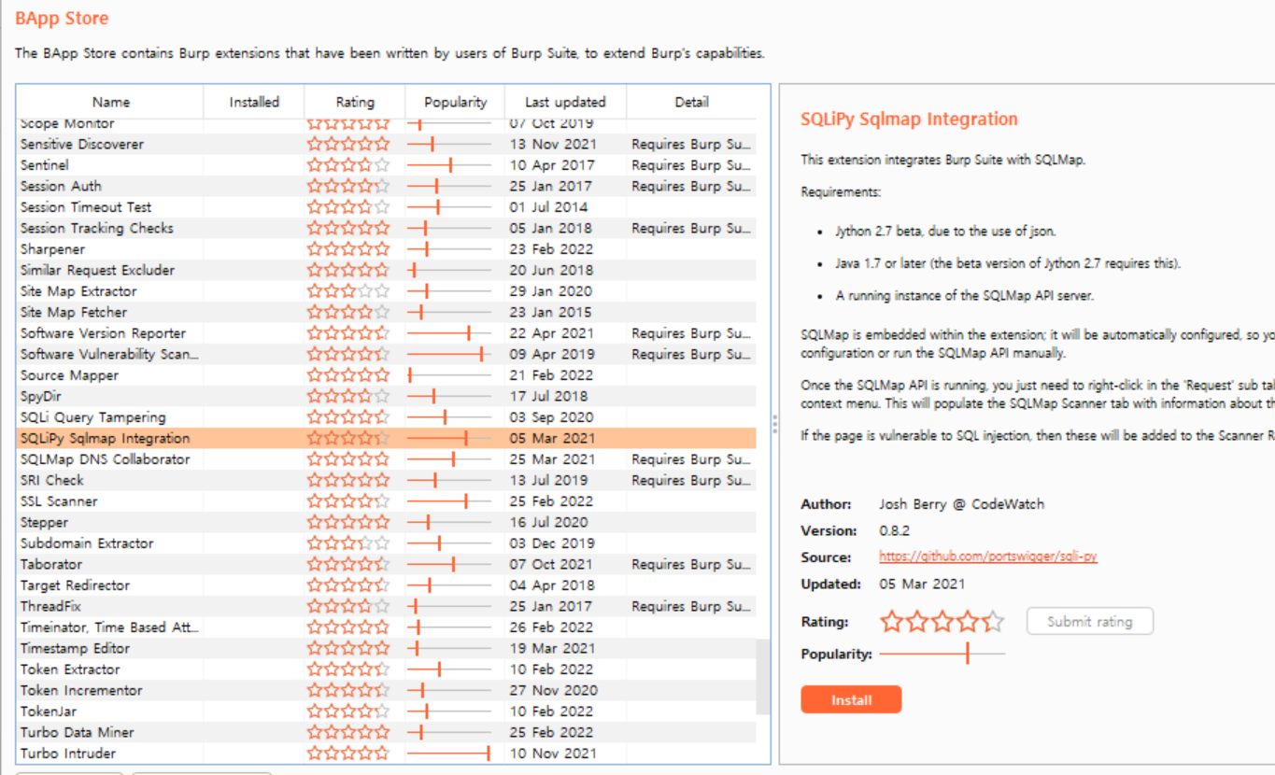Select the Software Version Reporter extension
The width and height of the screenshot is (1275, 775).
(x=387, y=332)
